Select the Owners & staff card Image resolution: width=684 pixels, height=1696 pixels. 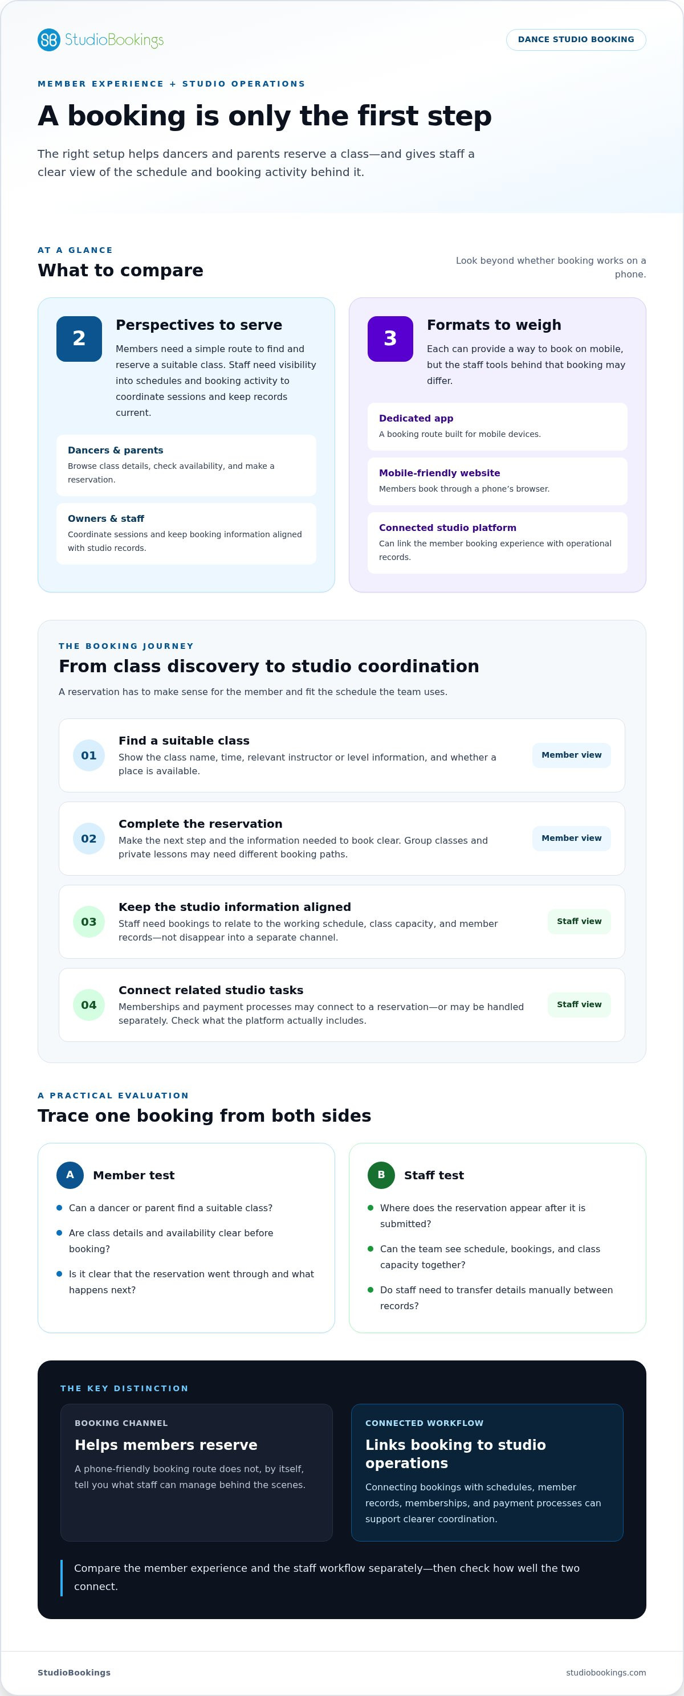[186, 534]
